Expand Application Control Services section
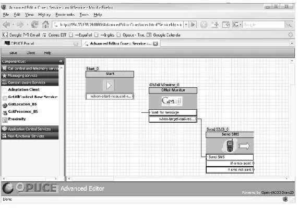 coord(30,129)
